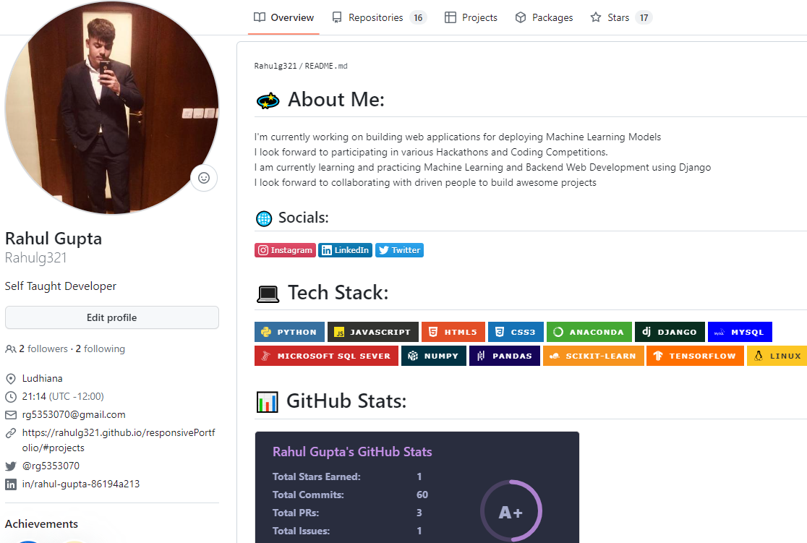Click the laptop icon beside Tech Stack
The width and height of the screenshot is (807, 543).
click(x=268, y=294)
